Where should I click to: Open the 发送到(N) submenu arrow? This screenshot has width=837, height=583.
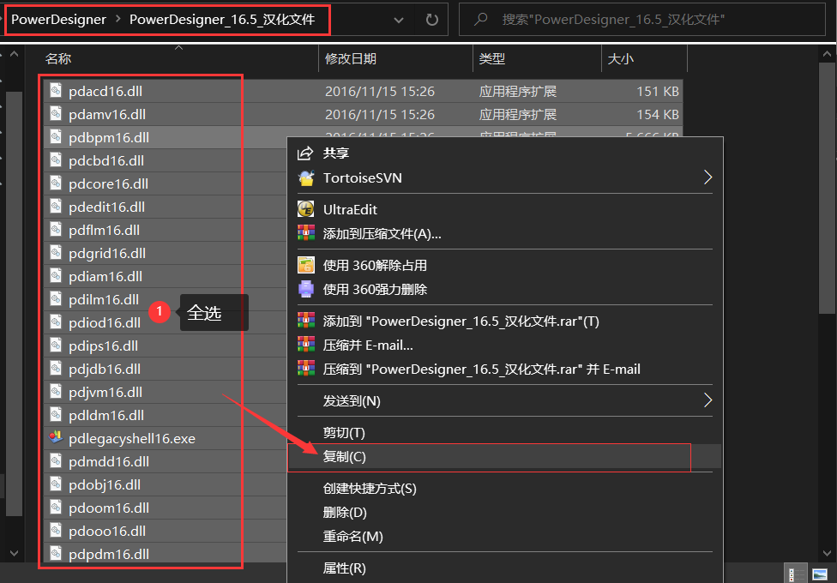click(708, 400)
